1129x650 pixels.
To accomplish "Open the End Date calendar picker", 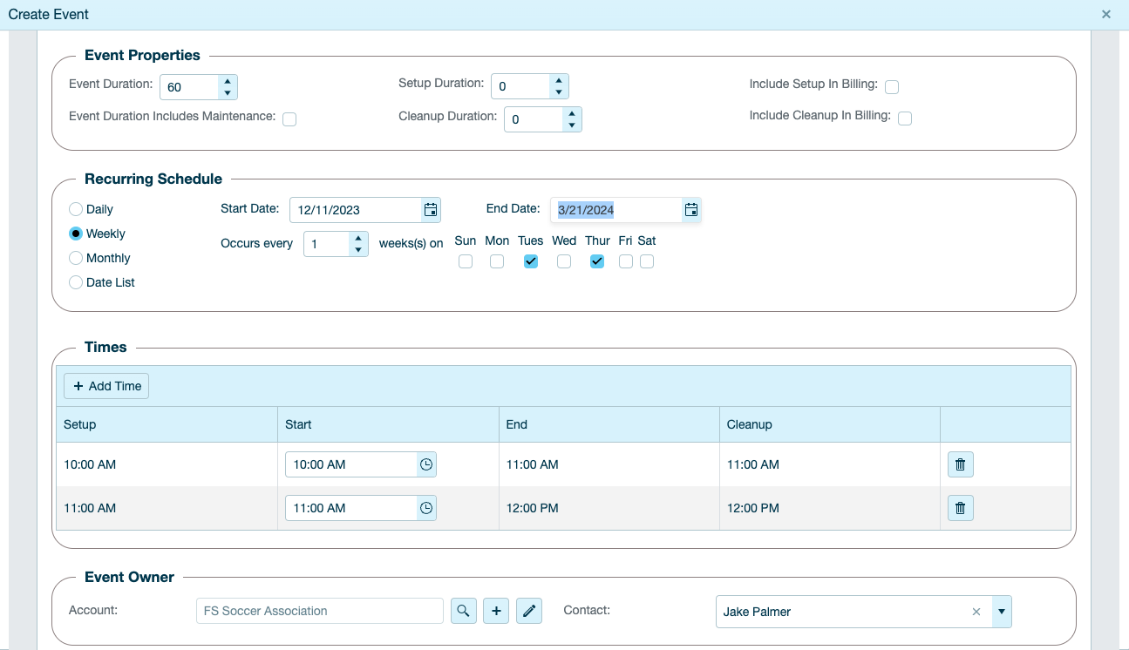I will click(690, 210).
